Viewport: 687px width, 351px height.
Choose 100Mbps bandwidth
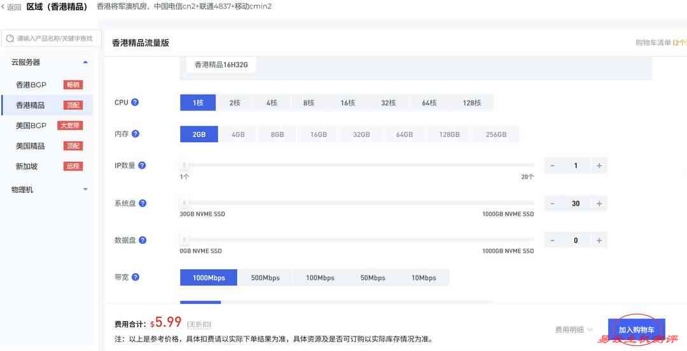click(320, 277)
